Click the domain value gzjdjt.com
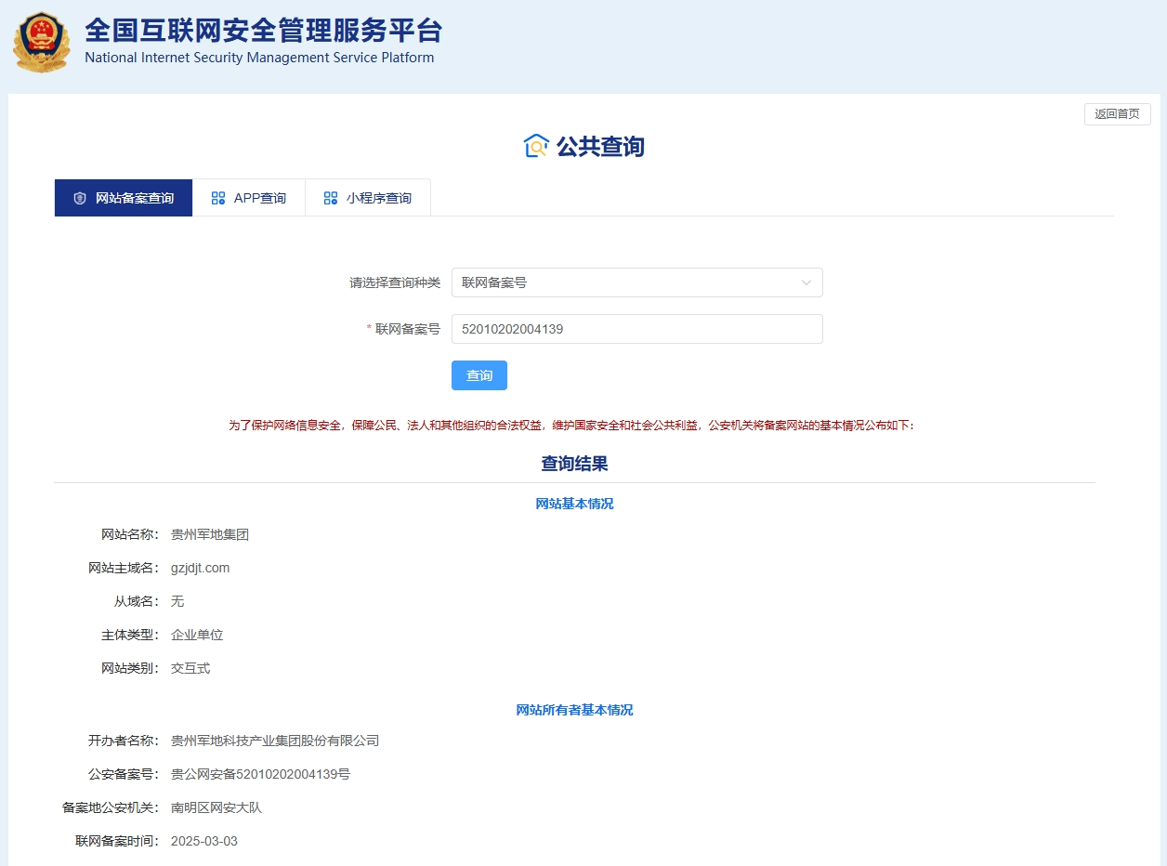Image resolution: width=1167 pixels, height=866 pixels. click(200, 568)
